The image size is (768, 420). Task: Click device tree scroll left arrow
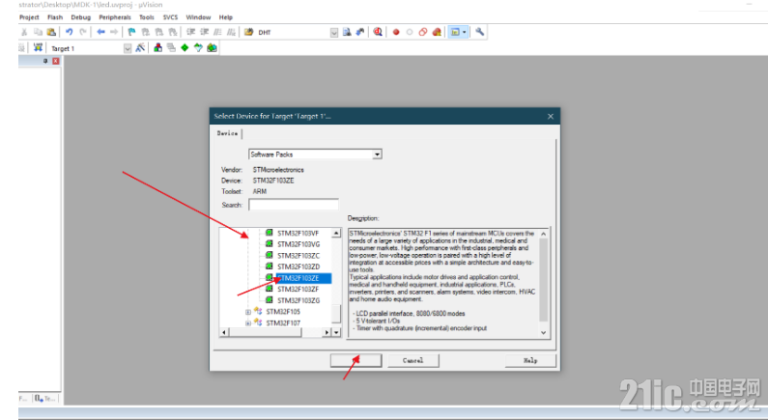tap(224, 332)
